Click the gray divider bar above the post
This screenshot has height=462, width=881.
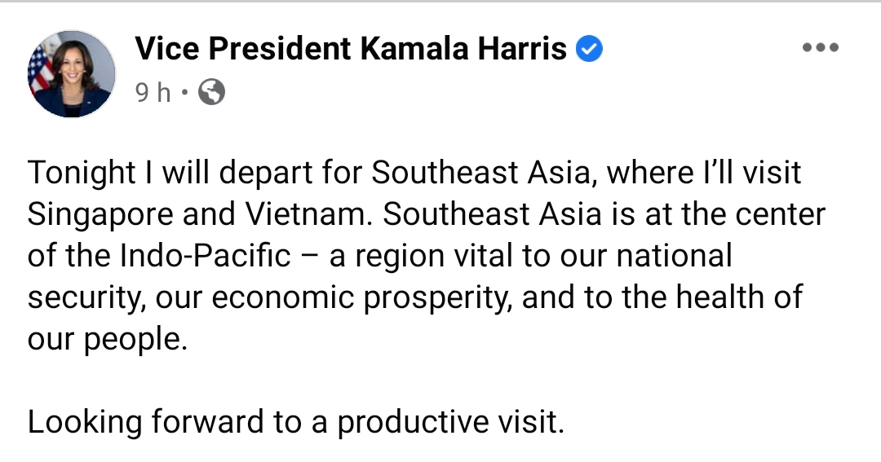(440, 2)
